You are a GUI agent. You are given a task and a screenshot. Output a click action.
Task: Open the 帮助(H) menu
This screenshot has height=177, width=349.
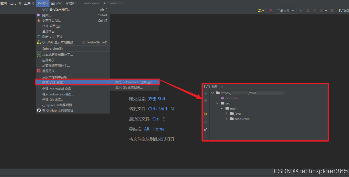click(x=71, y=3)
